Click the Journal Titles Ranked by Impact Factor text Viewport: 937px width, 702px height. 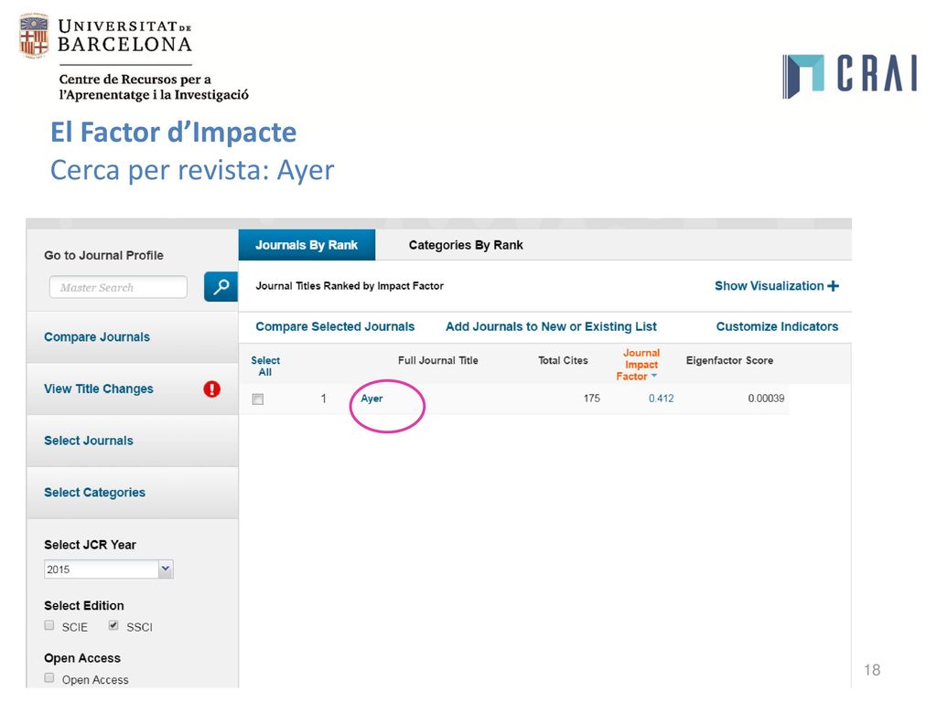point(350,286)
